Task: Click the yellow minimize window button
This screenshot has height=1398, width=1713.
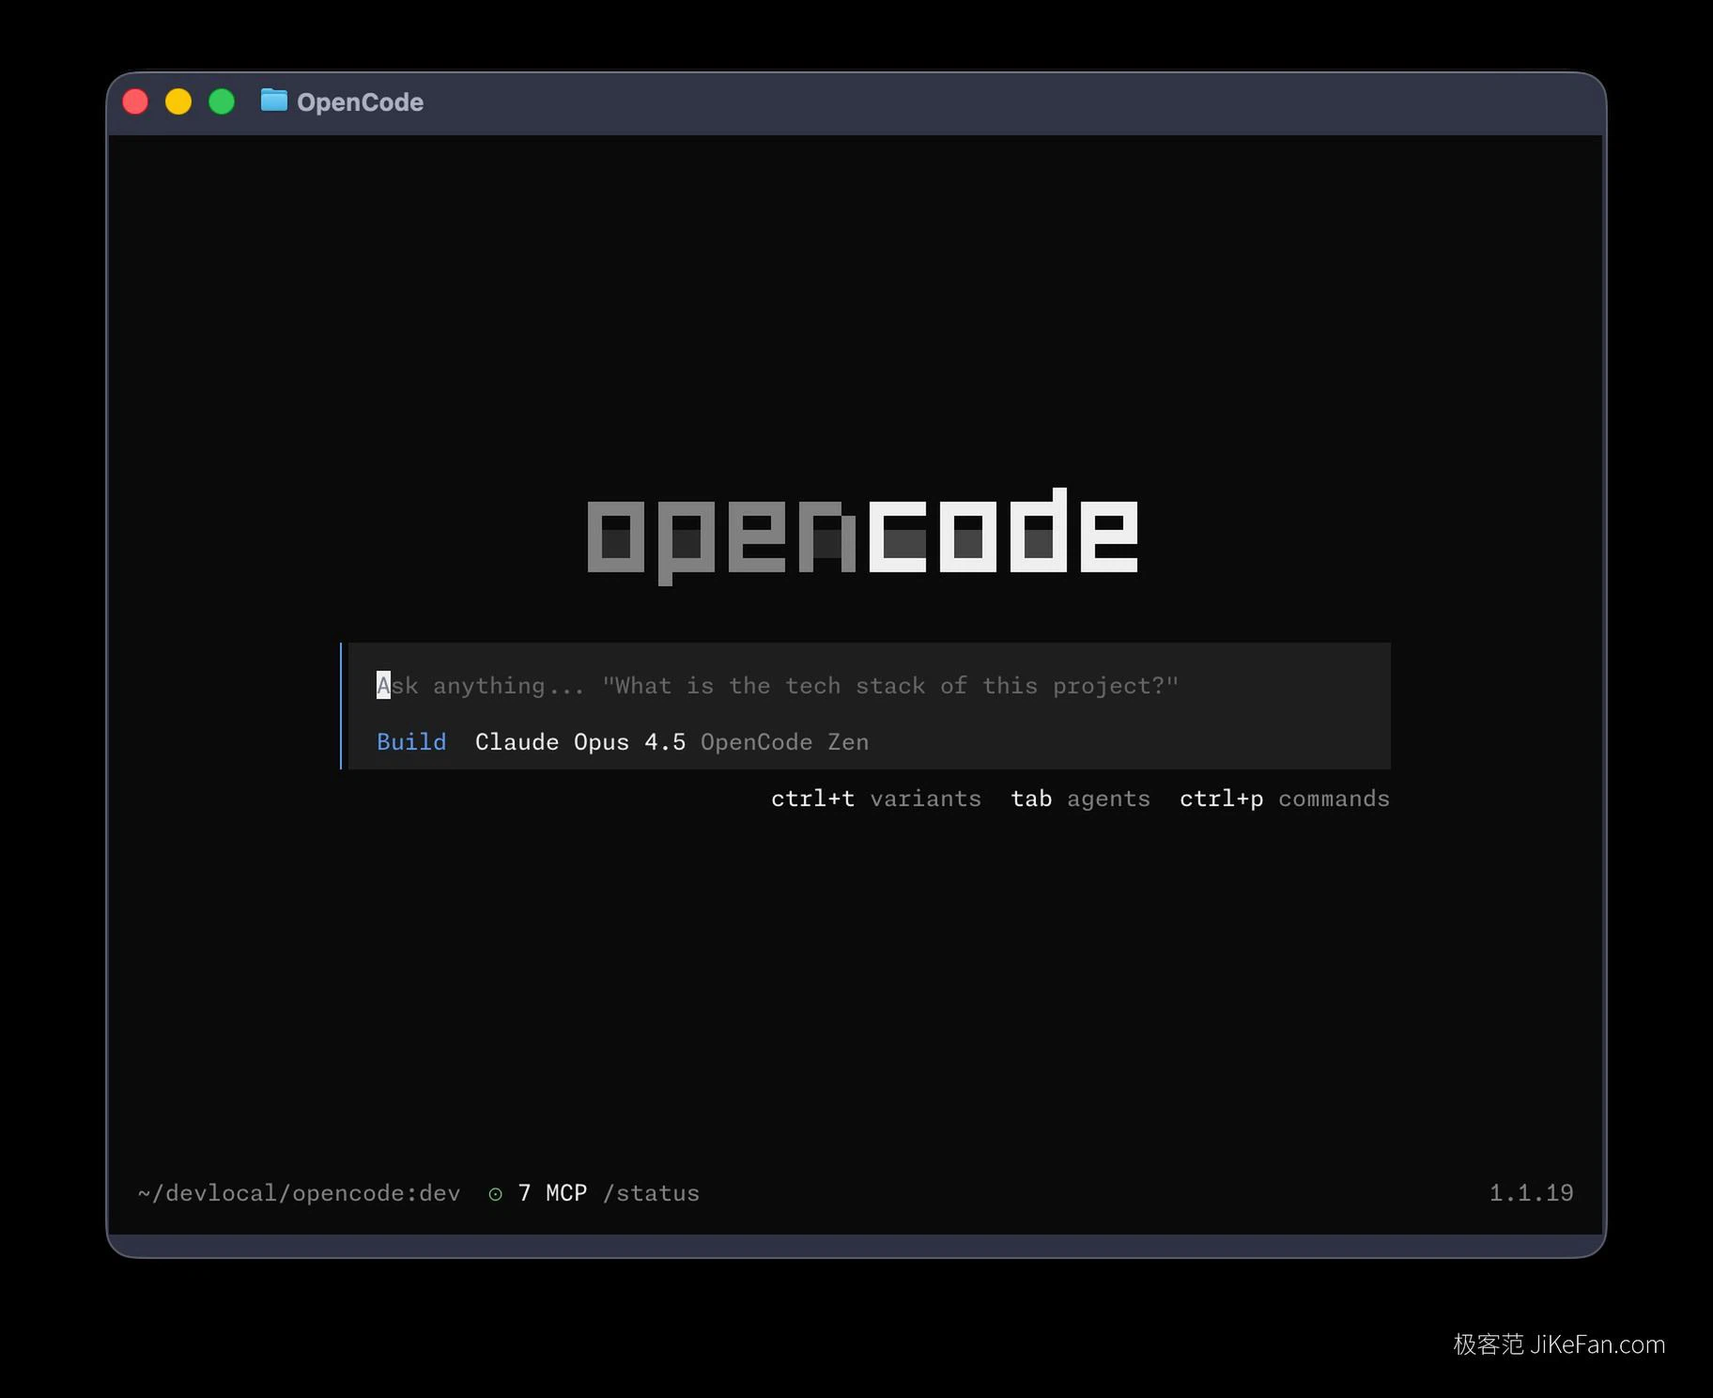Action: point(178,101)
